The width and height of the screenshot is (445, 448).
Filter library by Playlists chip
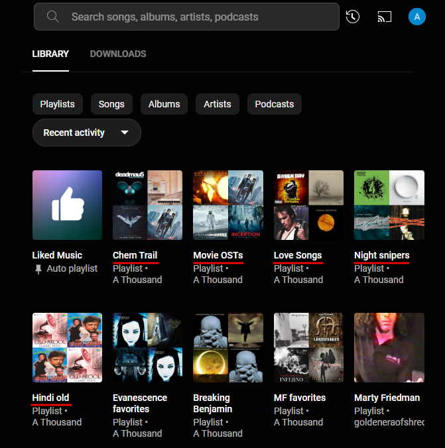click(57, 104)
